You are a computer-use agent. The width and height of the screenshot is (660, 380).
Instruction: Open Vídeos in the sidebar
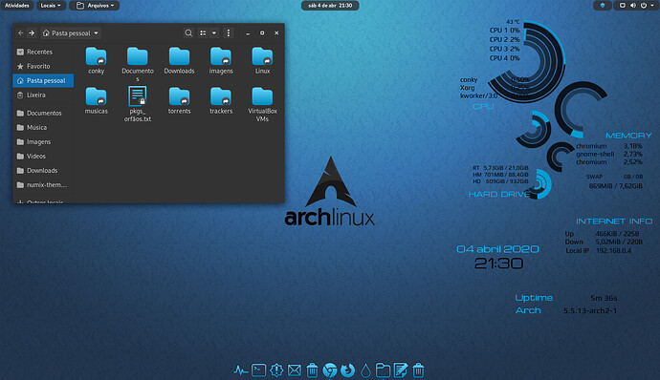[43, 156]
